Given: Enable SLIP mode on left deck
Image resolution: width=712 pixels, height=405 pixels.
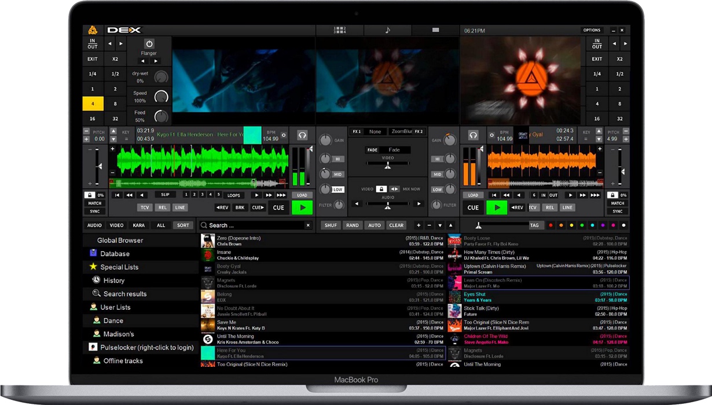Looking at the screenshot, I should (x=165, y=195).
